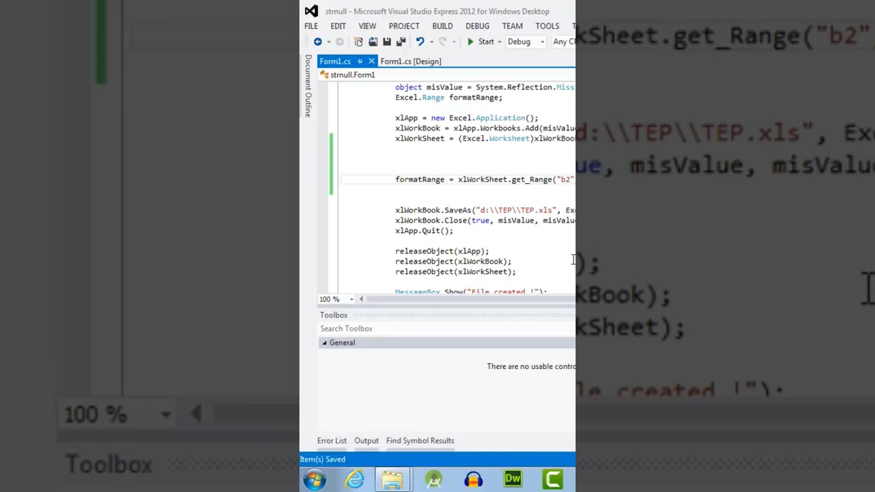This screenshot has height=492, width=875.
Task: Click the Toolbox panel title
Action: coord(334,315)
